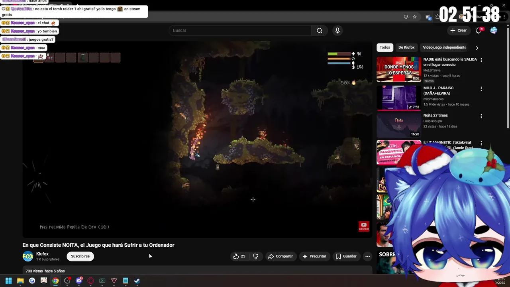Like the video with thumbs up

(239, 256)
